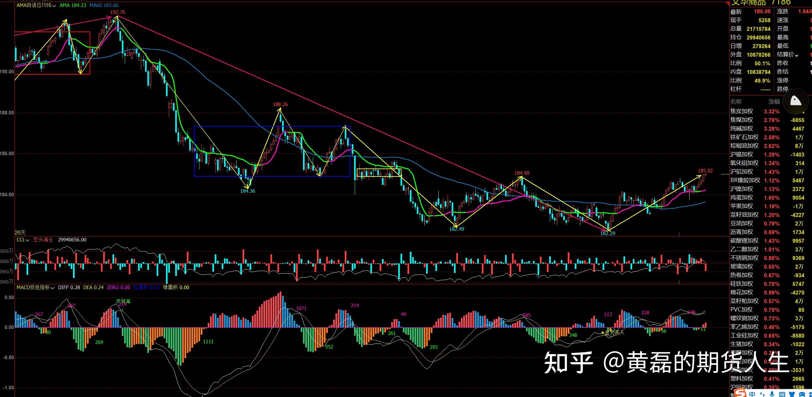This screenshot has width=812, height=397.
Task: Select the 苹果加权 row
Action: tap(767, 206)
